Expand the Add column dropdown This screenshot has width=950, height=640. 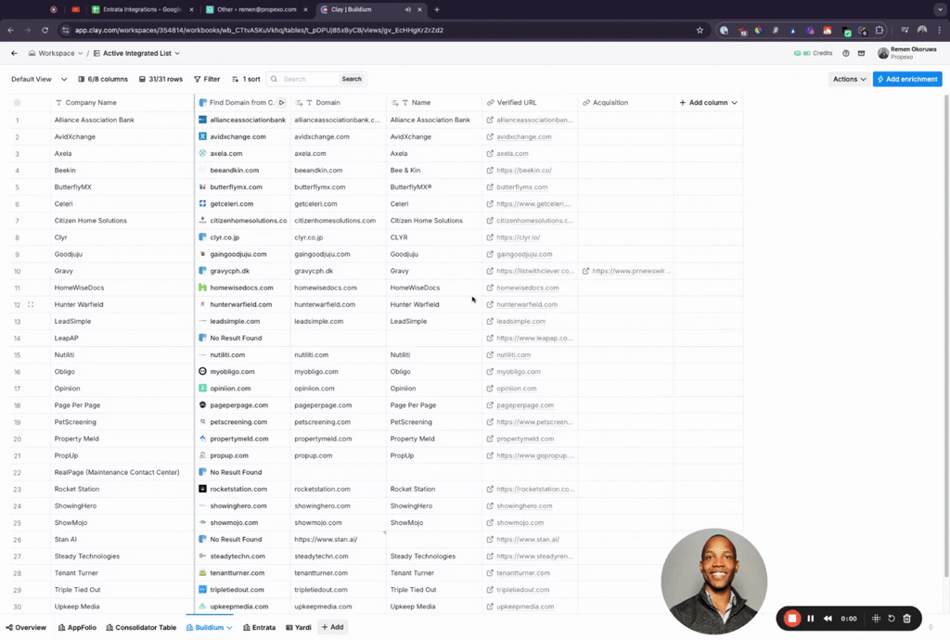click(709, 103)
